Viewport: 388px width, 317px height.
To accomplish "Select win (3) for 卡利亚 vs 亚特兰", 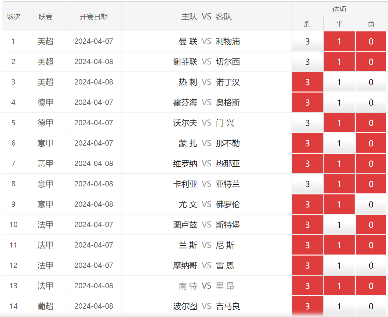I will (307, 184).
